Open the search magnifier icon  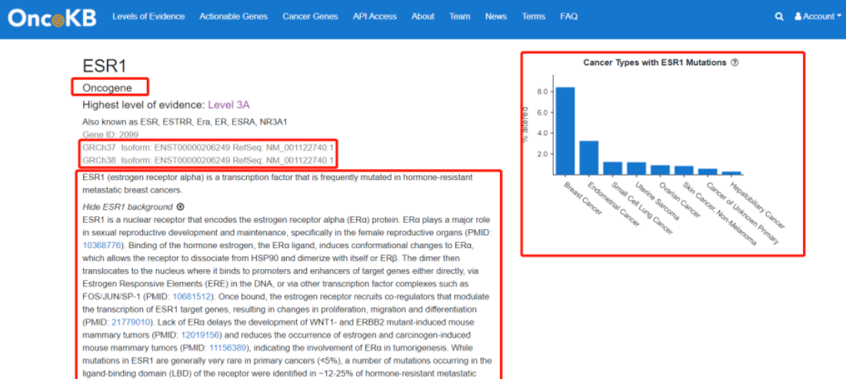779,17
